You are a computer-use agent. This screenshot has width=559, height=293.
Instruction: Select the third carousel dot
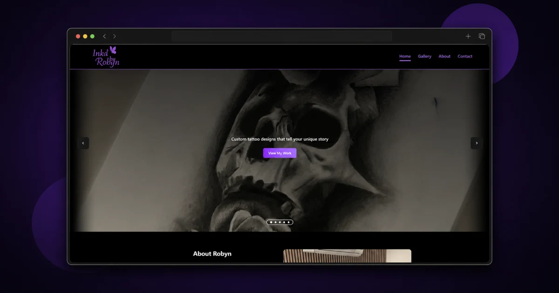(x=280, y=222)
